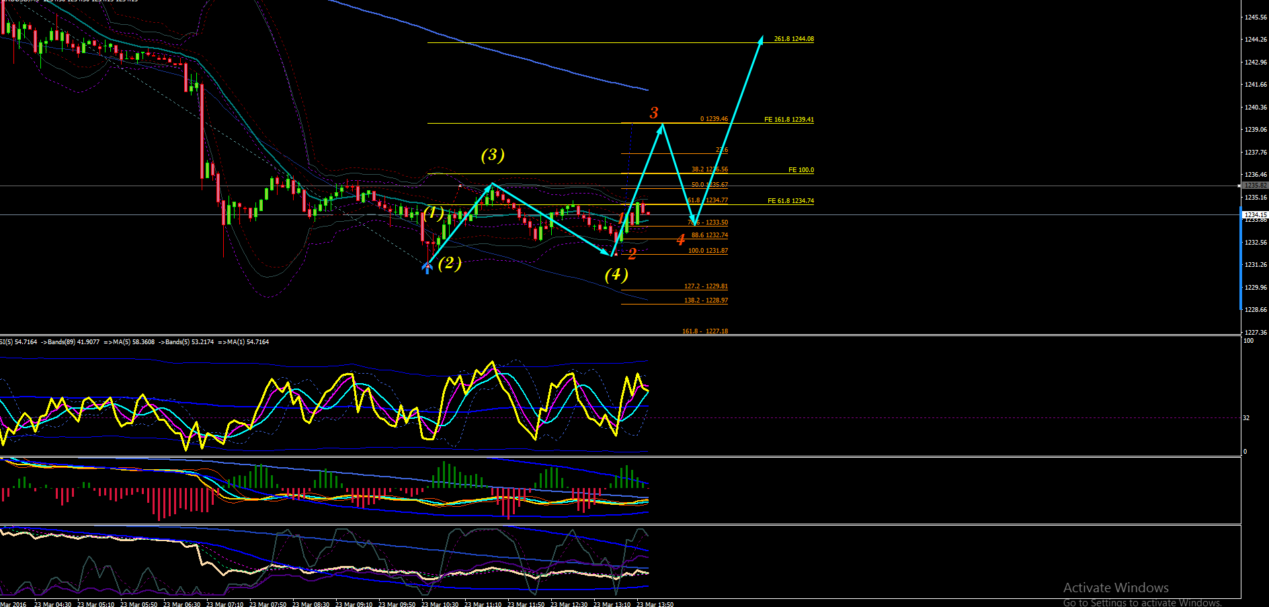Click the '88.6 1232.74' Fibonacci level label
1269x607 pixels.
coord(710,235)
